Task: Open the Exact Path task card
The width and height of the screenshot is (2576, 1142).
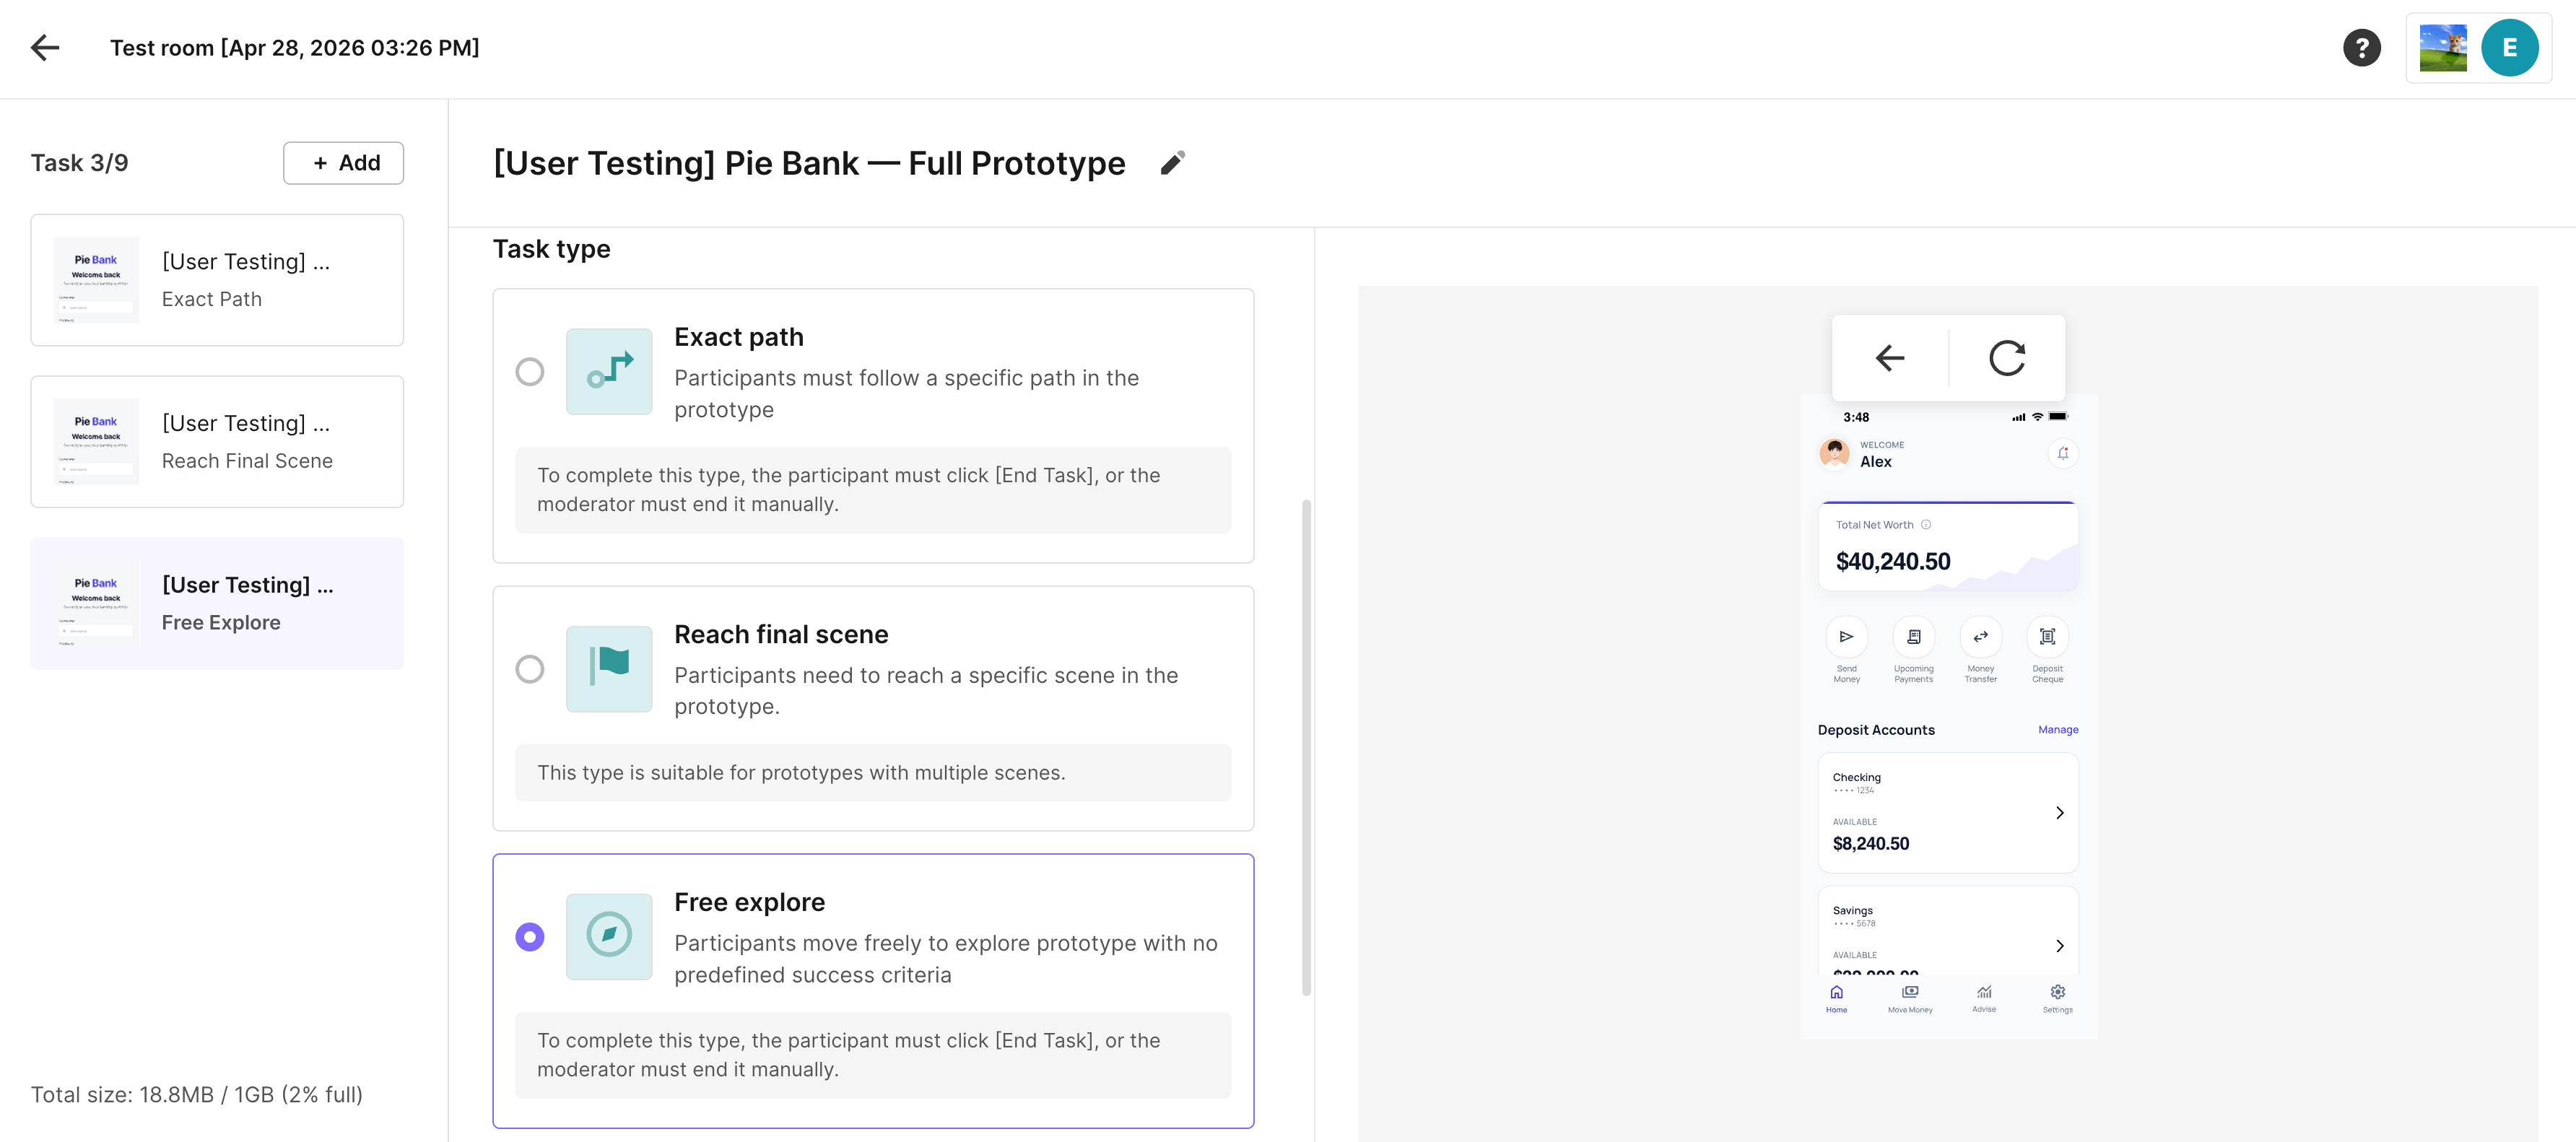Action: click(x=217, y=280)
